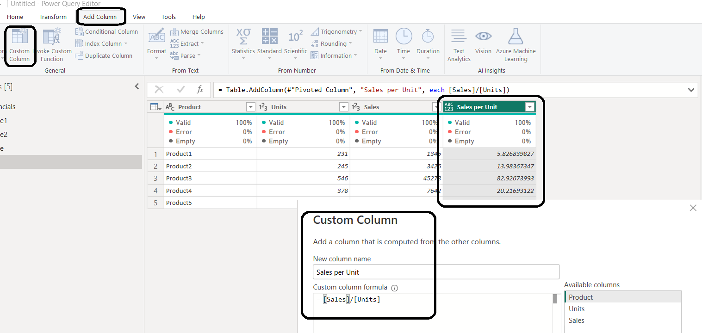
Task: Open Azure Machine Learning
Action: [x=516, y=45]
